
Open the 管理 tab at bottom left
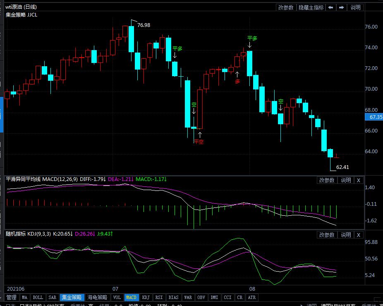tap(12, 297)
